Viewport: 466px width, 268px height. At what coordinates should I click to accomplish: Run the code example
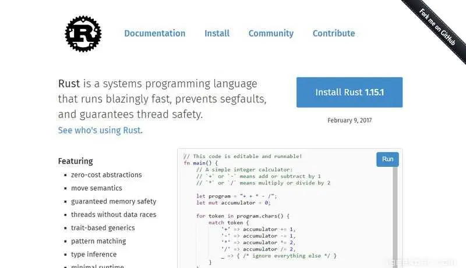387,159
